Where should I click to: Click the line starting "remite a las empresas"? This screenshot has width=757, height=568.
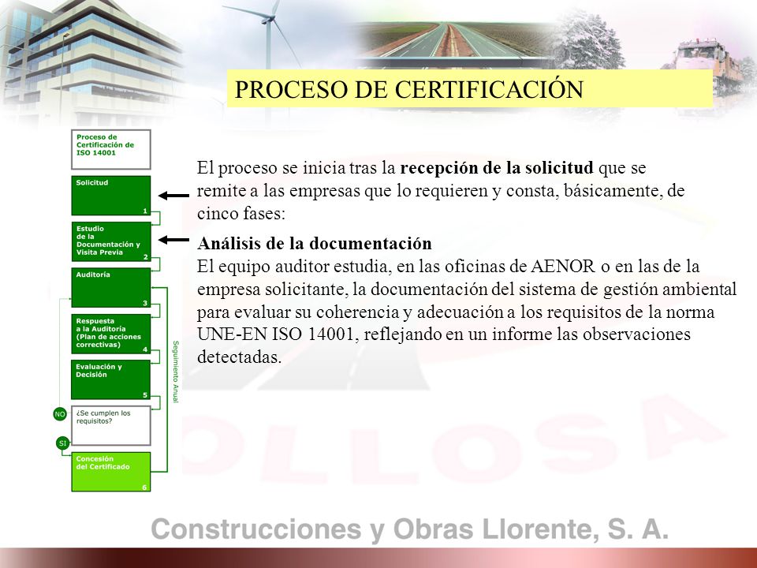(x=441, y=191)
